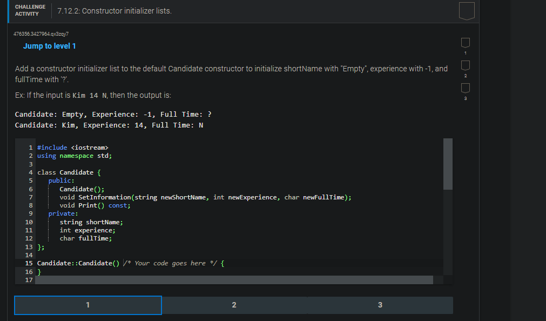Click output line 'Candidate: Empty, Experience: -1'

pyautogui.click(x=113, y=115)
